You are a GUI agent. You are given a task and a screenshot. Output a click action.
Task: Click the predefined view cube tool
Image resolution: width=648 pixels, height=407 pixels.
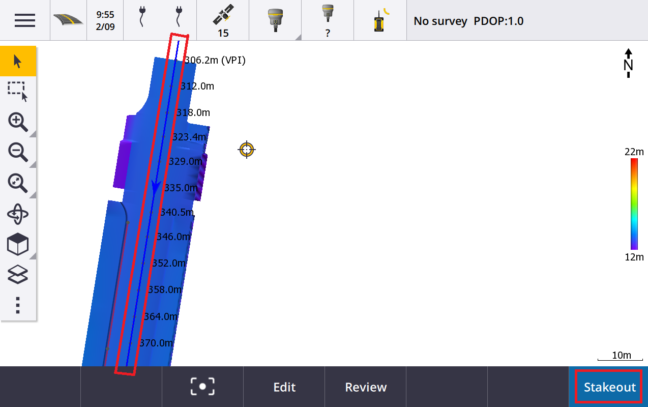point(18,245)
